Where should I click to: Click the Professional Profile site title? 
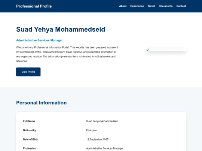34,6
